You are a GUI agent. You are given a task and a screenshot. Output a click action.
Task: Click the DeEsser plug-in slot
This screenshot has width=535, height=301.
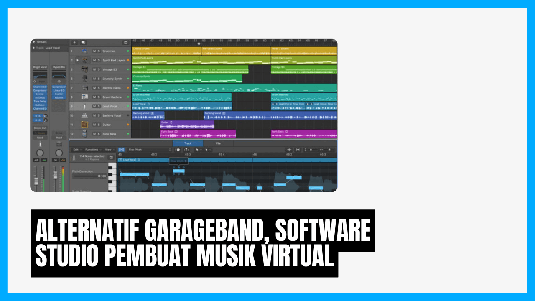40,105
